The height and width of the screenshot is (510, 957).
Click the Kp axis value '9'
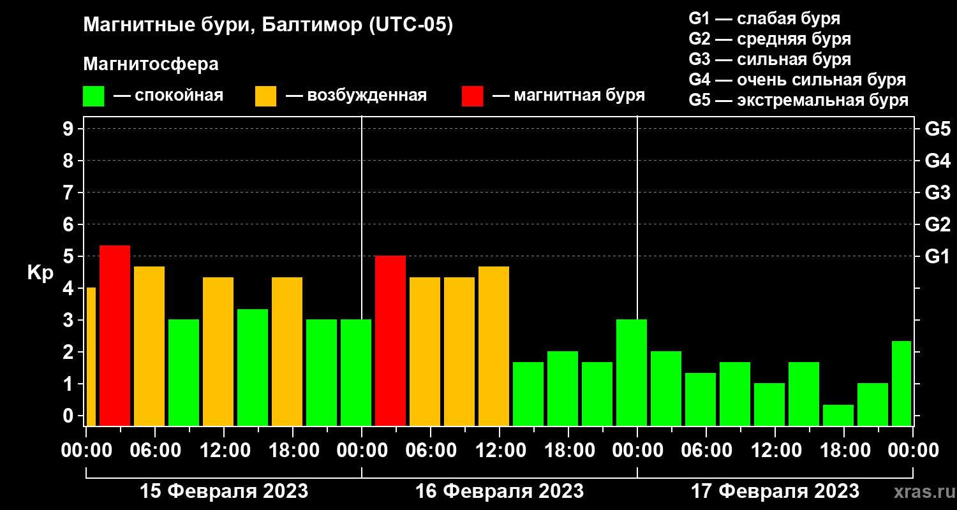pos(70,129)
